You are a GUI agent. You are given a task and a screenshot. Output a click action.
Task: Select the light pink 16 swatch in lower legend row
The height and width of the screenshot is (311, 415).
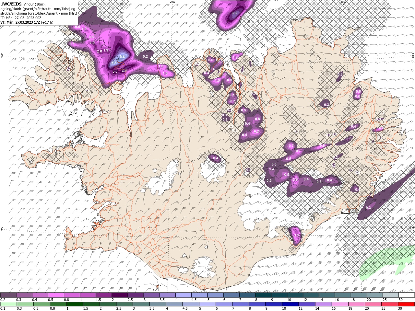coord(339,304)
